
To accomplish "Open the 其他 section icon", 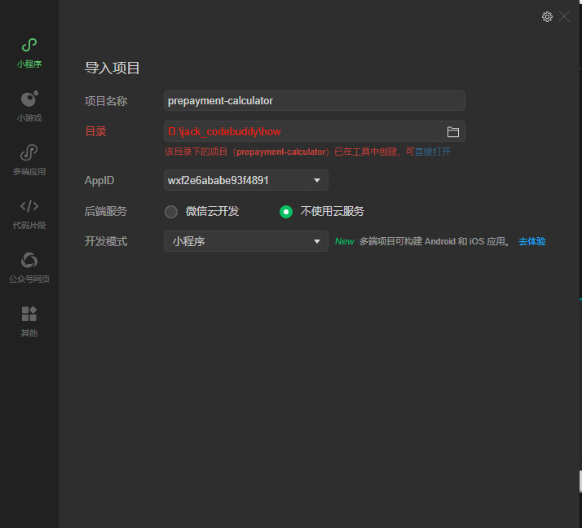I will click(29, 314).
